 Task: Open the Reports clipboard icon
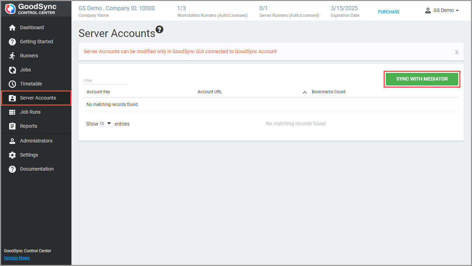tap(12, 126)
